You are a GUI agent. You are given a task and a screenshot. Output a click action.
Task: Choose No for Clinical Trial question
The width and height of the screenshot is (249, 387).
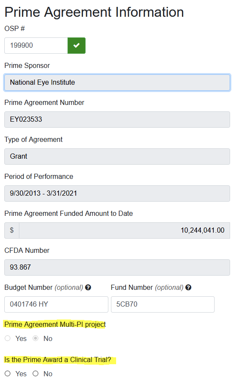pos(36,373)
